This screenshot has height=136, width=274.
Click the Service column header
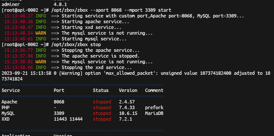(11, 90)
